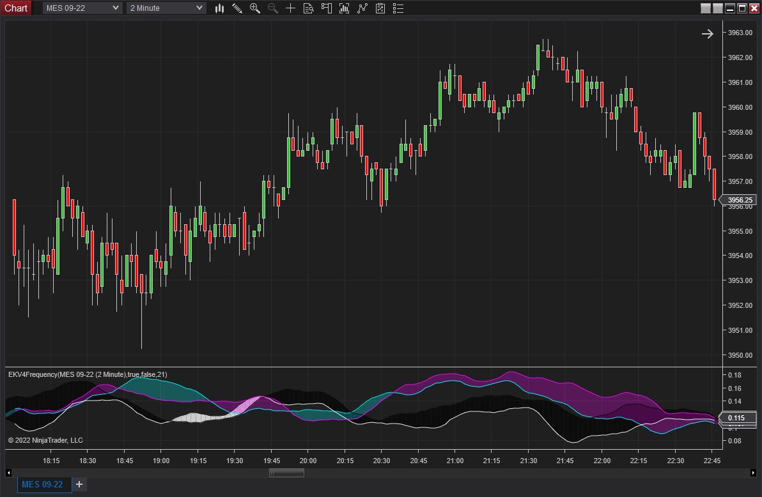This screenshot has height=497, width=762.
Task: Click the return-to-latest-bar arrow in chart
Action: click(x=708, y=33)
